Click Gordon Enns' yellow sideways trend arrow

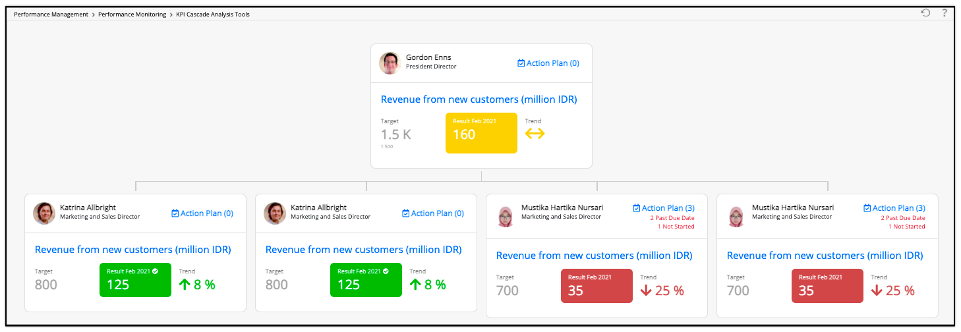pos(535,134)
